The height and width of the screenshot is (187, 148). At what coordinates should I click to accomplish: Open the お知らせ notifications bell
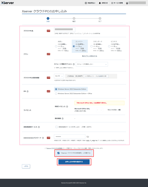pyautogui.click(x=103, y=3)
